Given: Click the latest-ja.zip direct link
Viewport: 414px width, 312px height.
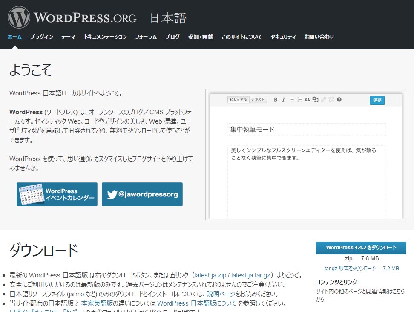Looking at the screenshot, I should [x=211, y=275].
